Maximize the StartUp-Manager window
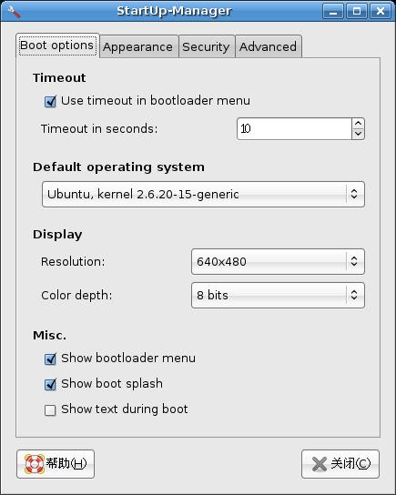The width and height of the screenshot is (396, 495). pos(357,11)
